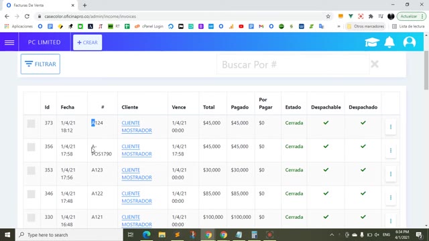Click the CREAR button
The height and width of the screenshot is (241, 429).
click(x=88, y=42)
